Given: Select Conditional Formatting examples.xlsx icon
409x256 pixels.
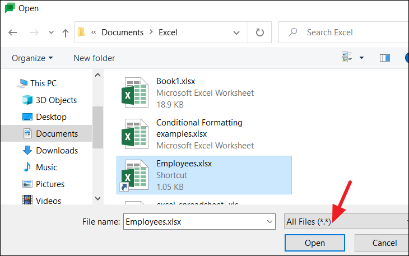Looking at the screenshot, I should (135, 134).
